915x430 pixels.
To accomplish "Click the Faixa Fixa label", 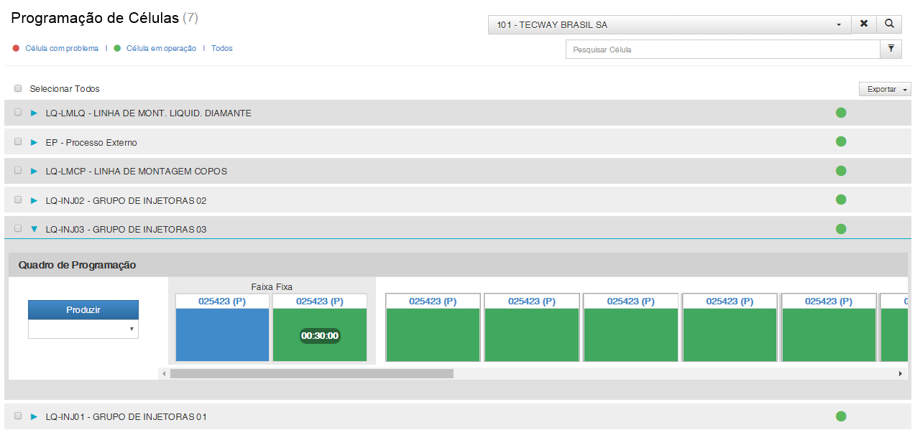I will pyautogui.click(x=272, y=286).
